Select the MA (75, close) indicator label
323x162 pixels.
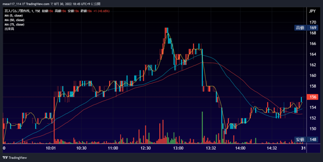pyautogui.click(x=15, y=25)
